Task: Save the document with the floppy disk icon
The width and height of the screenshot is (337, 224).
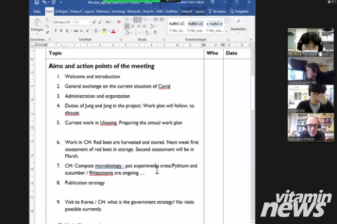Action: click(37, 2)
